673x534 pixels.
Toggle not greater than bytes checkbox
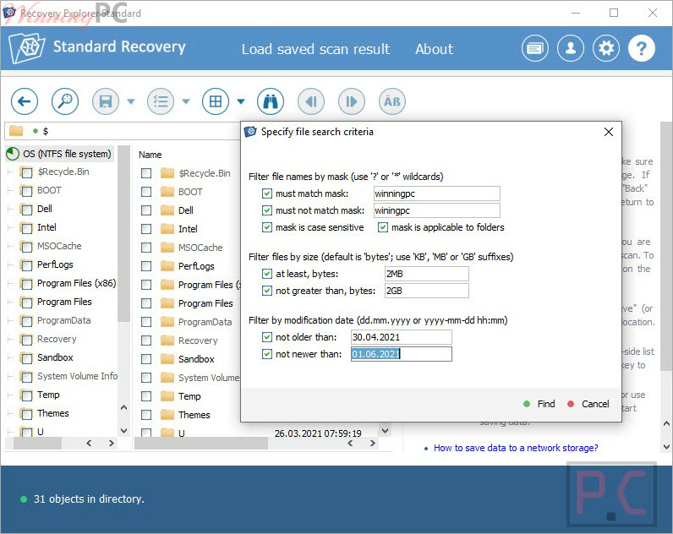pos(267,291)
